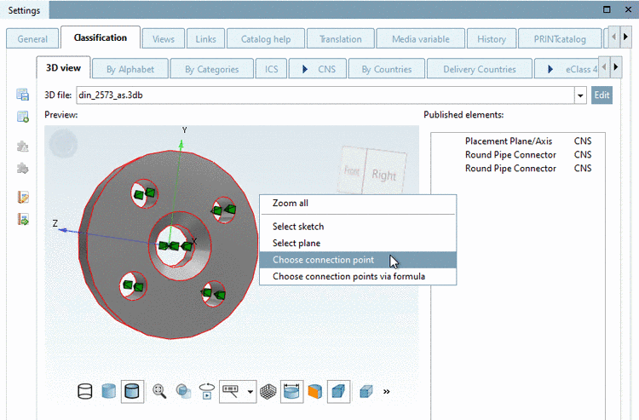Select shaded with edges cylinder display mode
The image size is (639, 420).
(132, 392)
